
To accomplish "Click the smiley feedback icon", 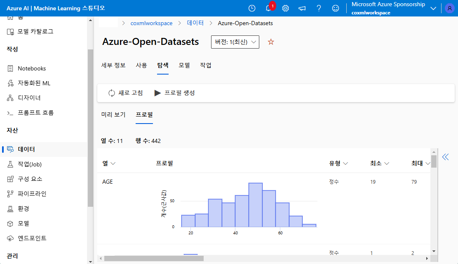I will (335, 8).
